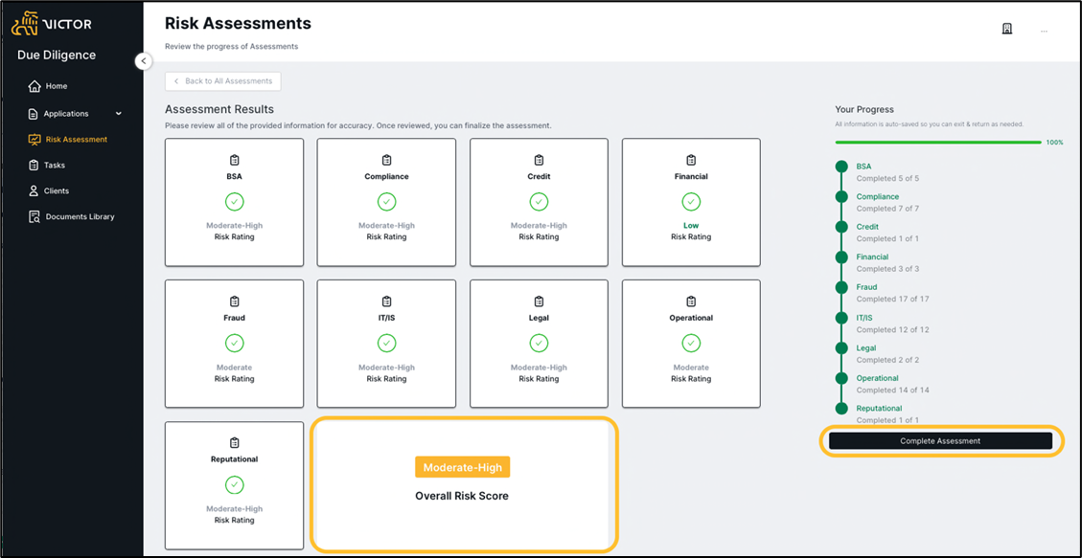The height and width of the screenshot is (558, 1082).
Task: Open Tasks in the sidebar
Action: (55, 166)
